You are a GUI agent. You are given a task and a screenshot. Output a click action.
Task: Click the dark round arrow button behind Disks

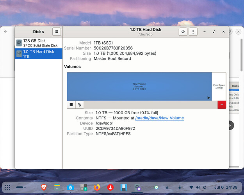point(231,125)
